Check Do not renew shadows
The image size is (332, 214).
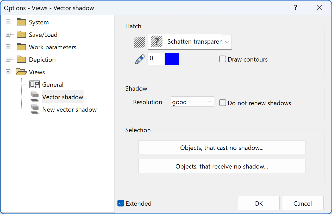click(223, 103)
